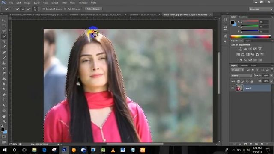Add a Brightness/Contrast adjustment
Image resolution: width=274 pixels, height=154 pixels.
pos(241,49)
